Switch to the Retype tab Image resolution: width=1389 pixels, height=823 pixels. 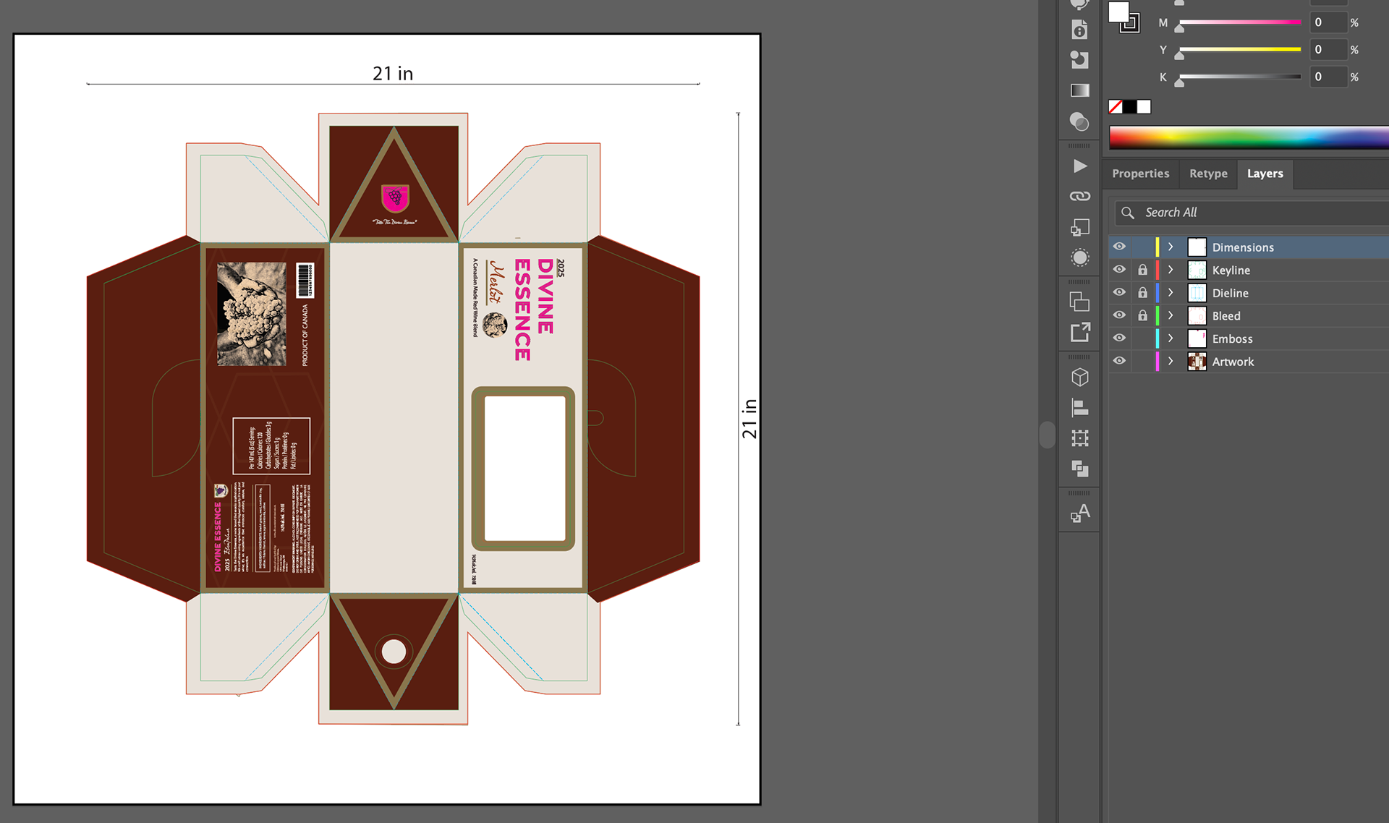pos(1208,174)
